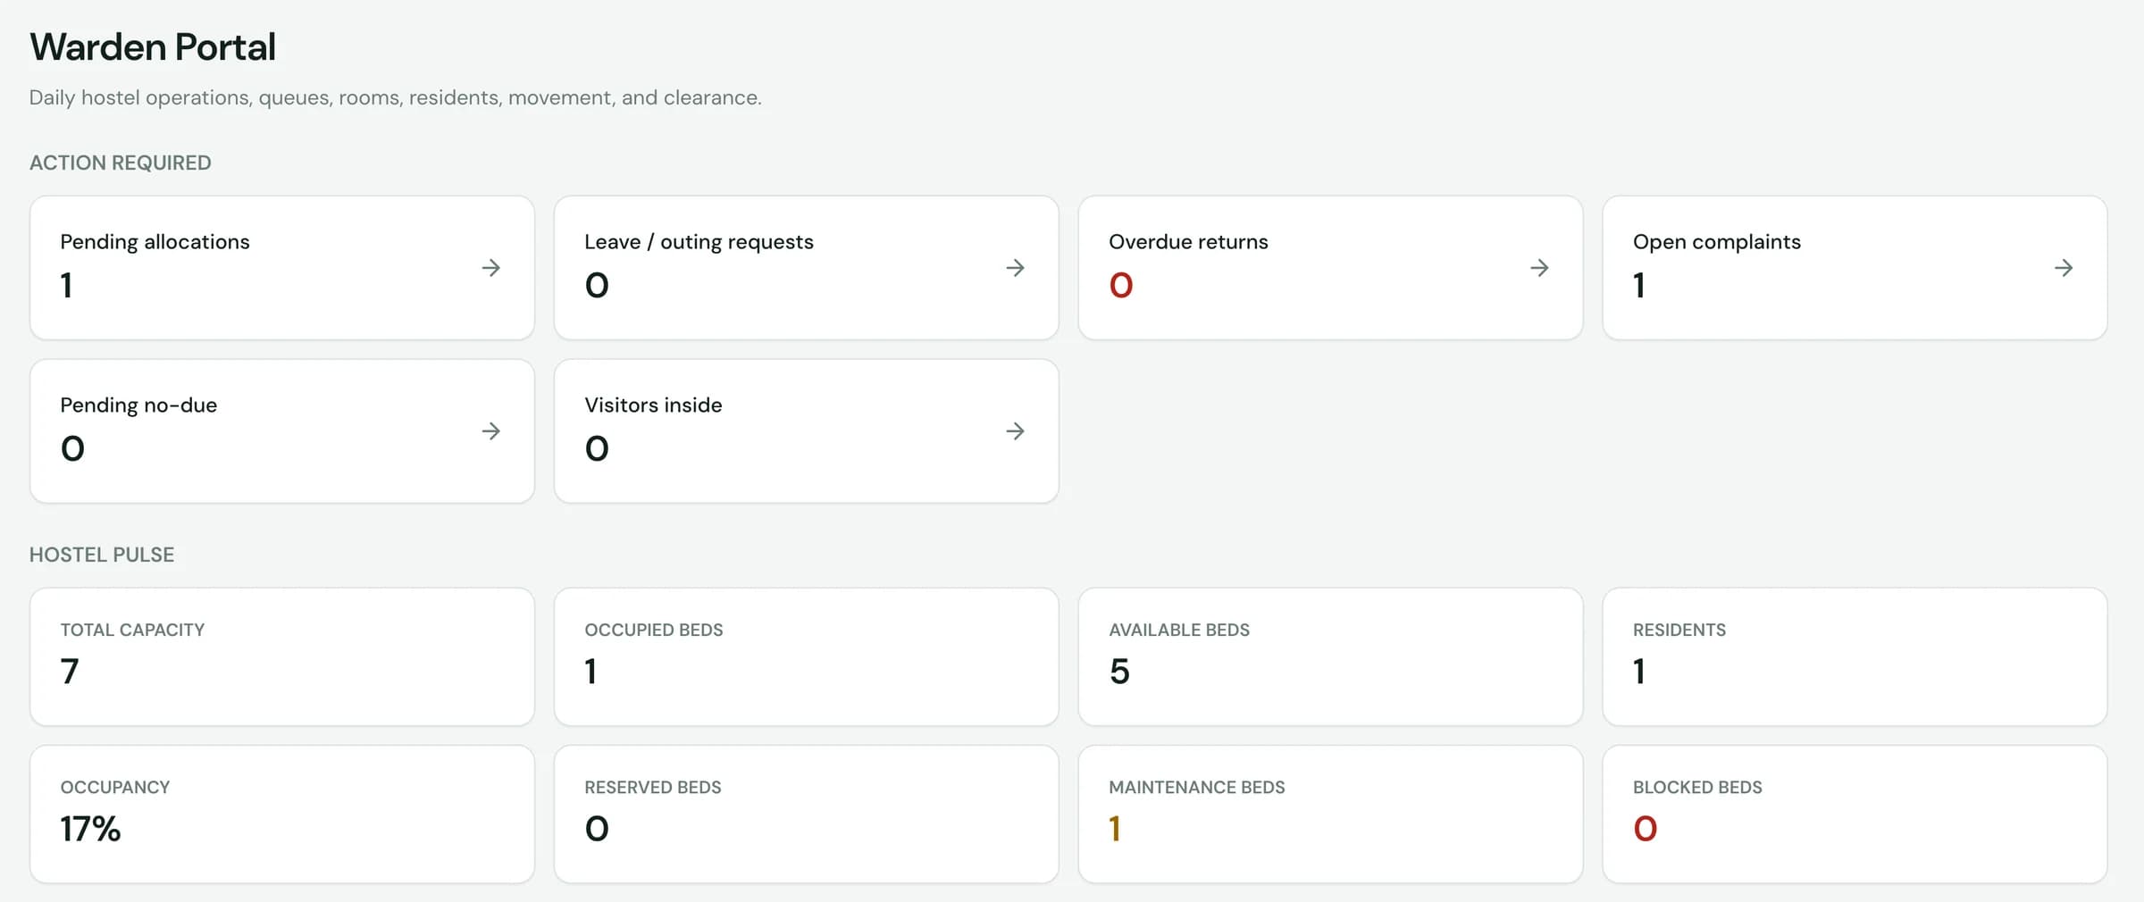Click the red Overdue returns count 0
2144x902 pixels.
(1121, 286)
